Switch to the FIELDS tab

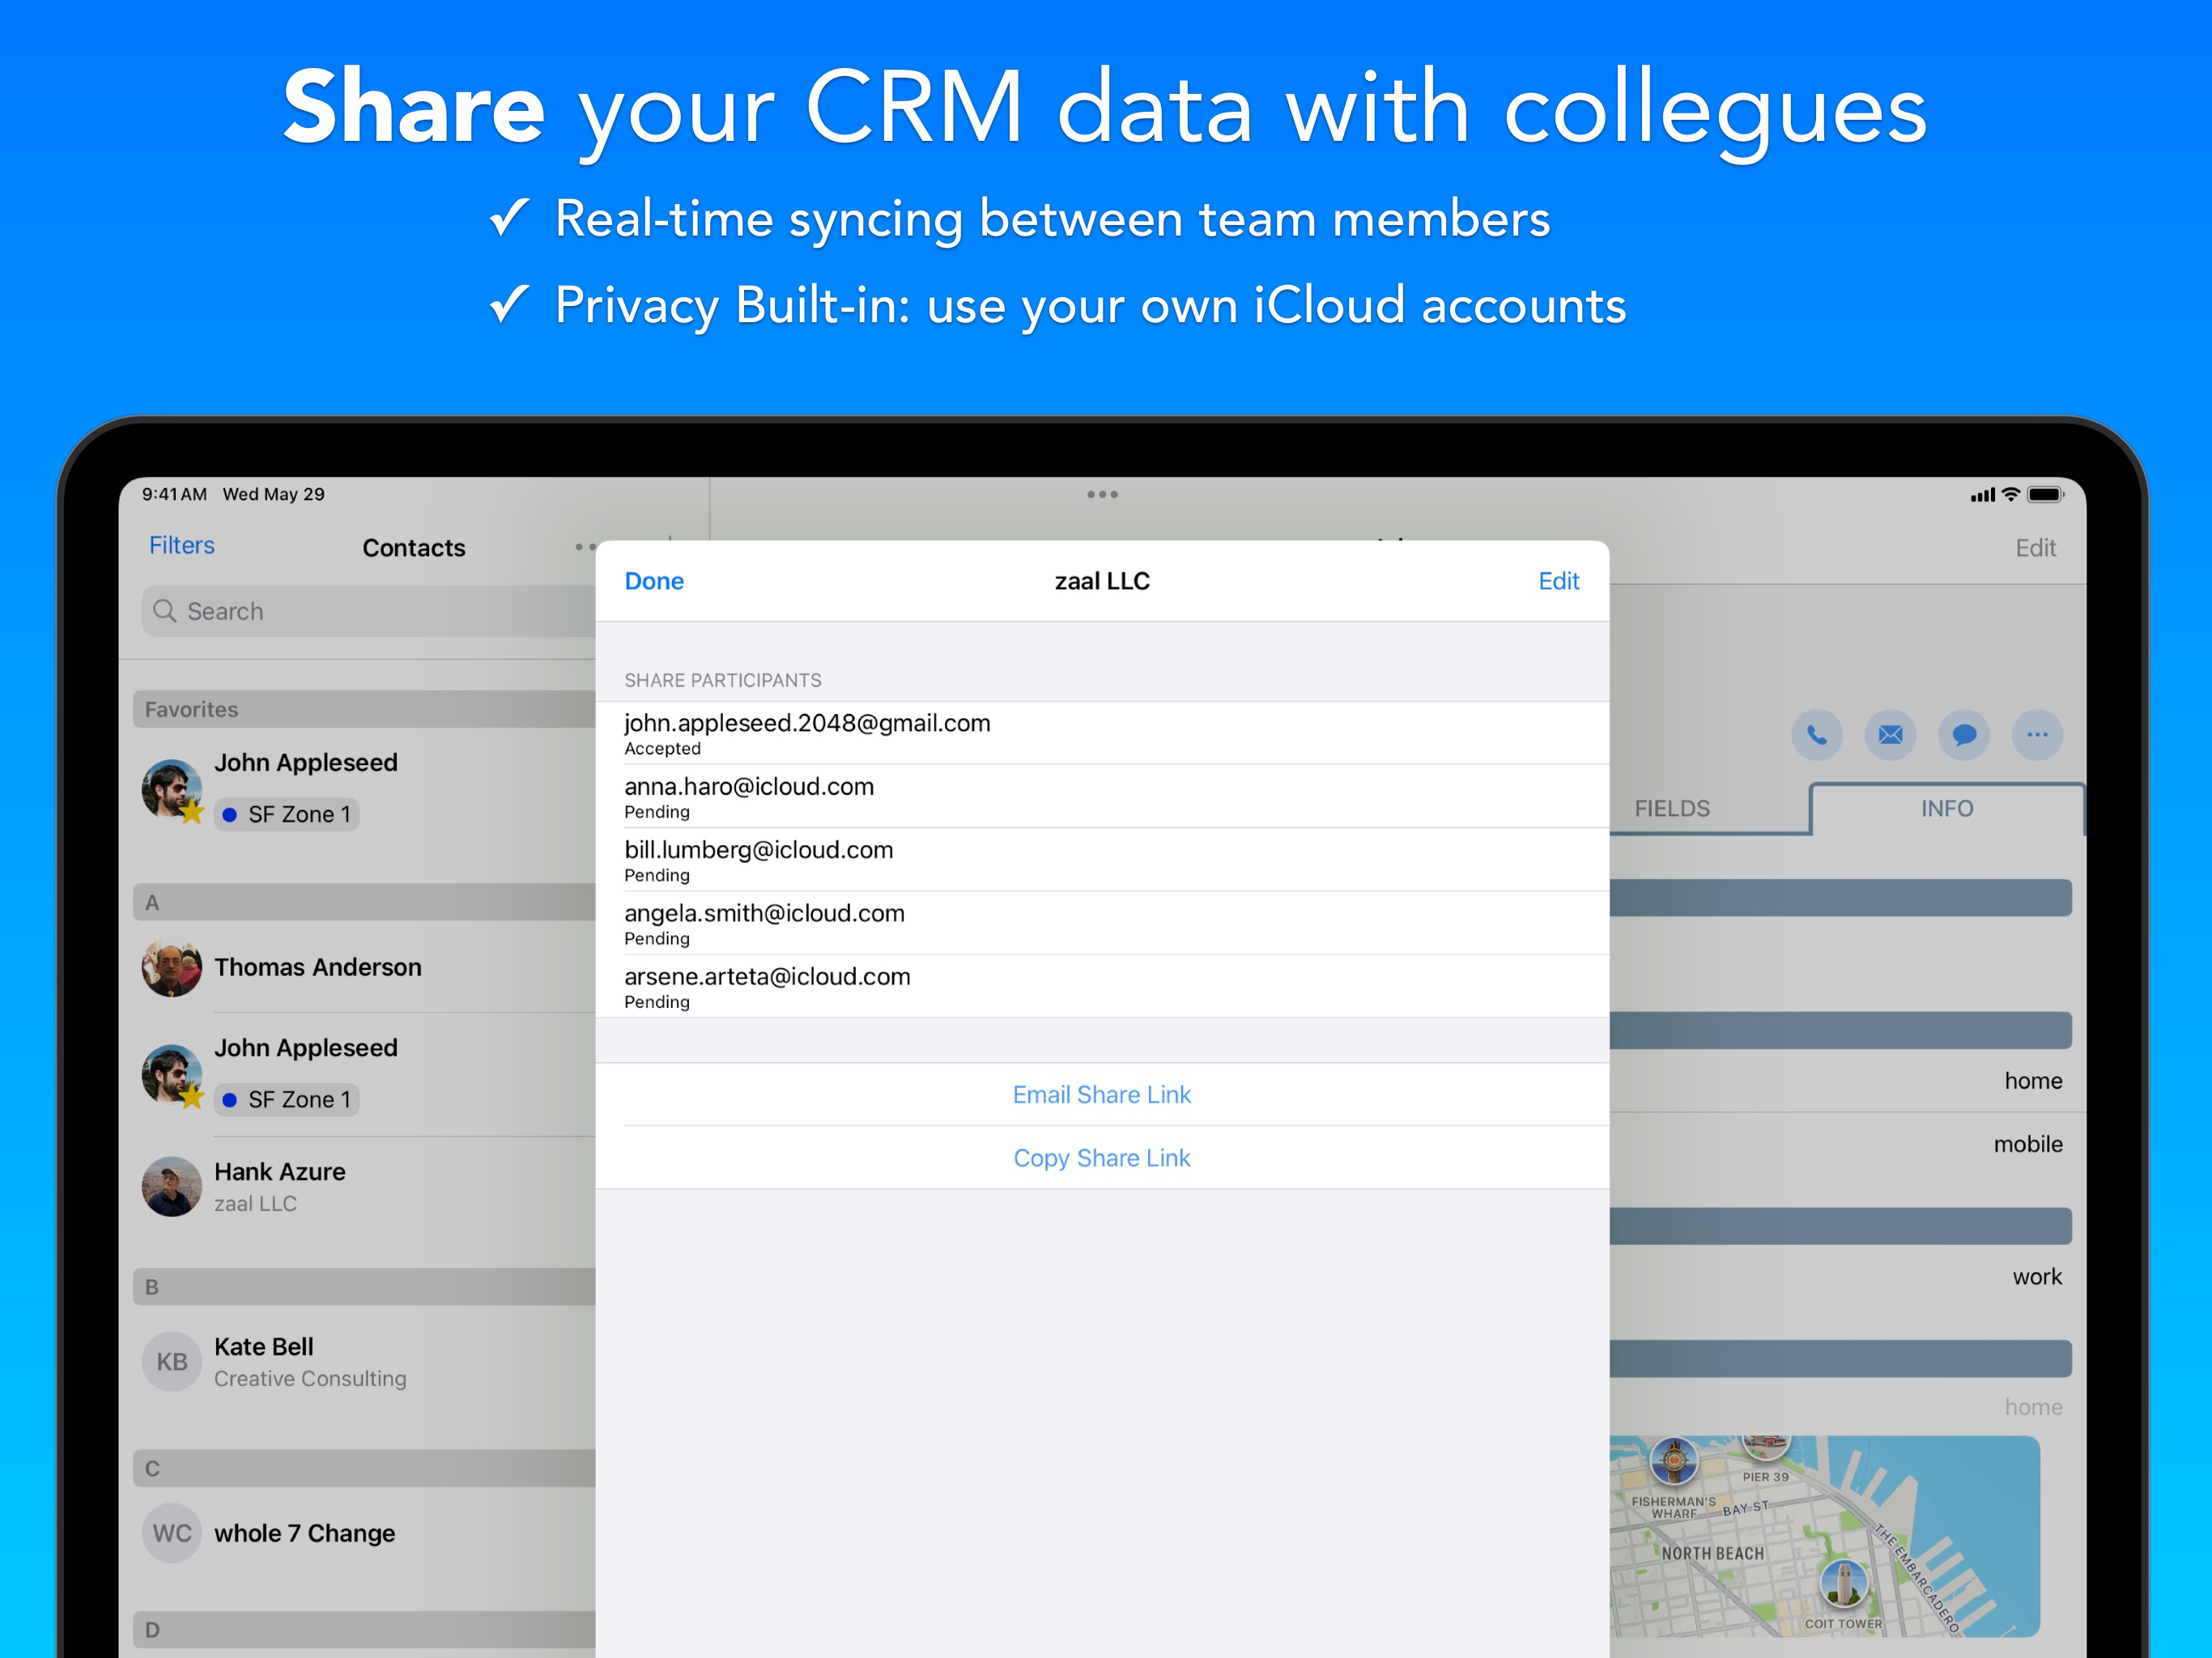click(1672, 808)
